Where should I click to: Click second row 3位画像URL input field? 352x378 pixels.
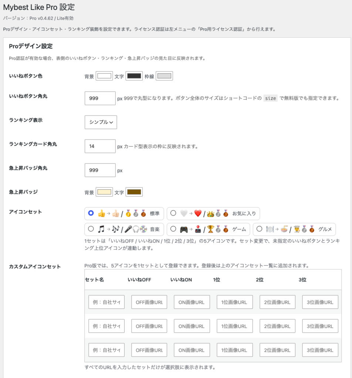(320, 326)
